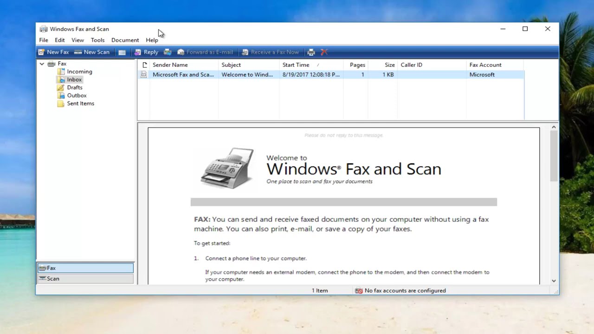594x334 pixels.
Task: Click the red Delete toolbar icon
Action: [x=324, y=52]
